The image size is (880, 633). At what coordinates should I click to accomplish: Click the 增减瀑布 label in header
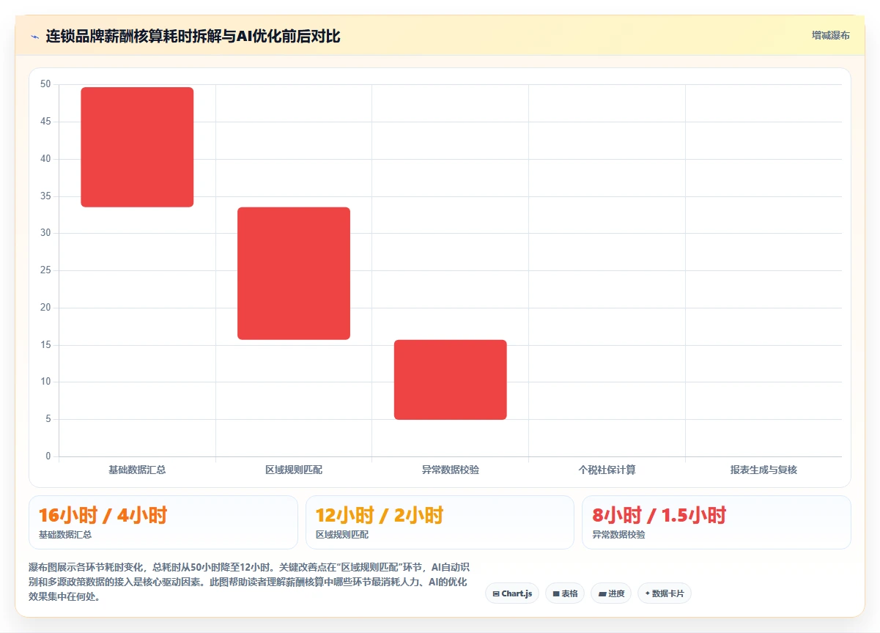point(831,35)
